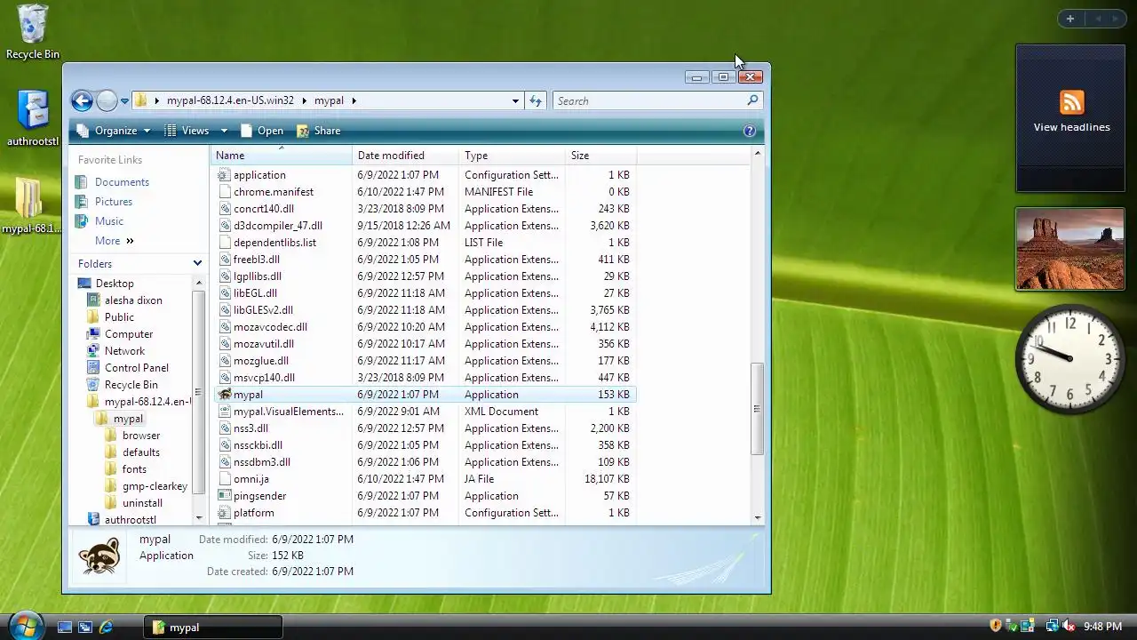Sort by the Name column header
The width and height of the screenshot is (1137, 640).
[x=282, y=156]
